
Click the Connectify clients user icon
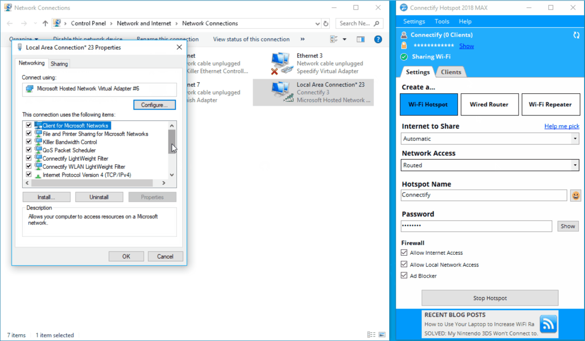404,35
